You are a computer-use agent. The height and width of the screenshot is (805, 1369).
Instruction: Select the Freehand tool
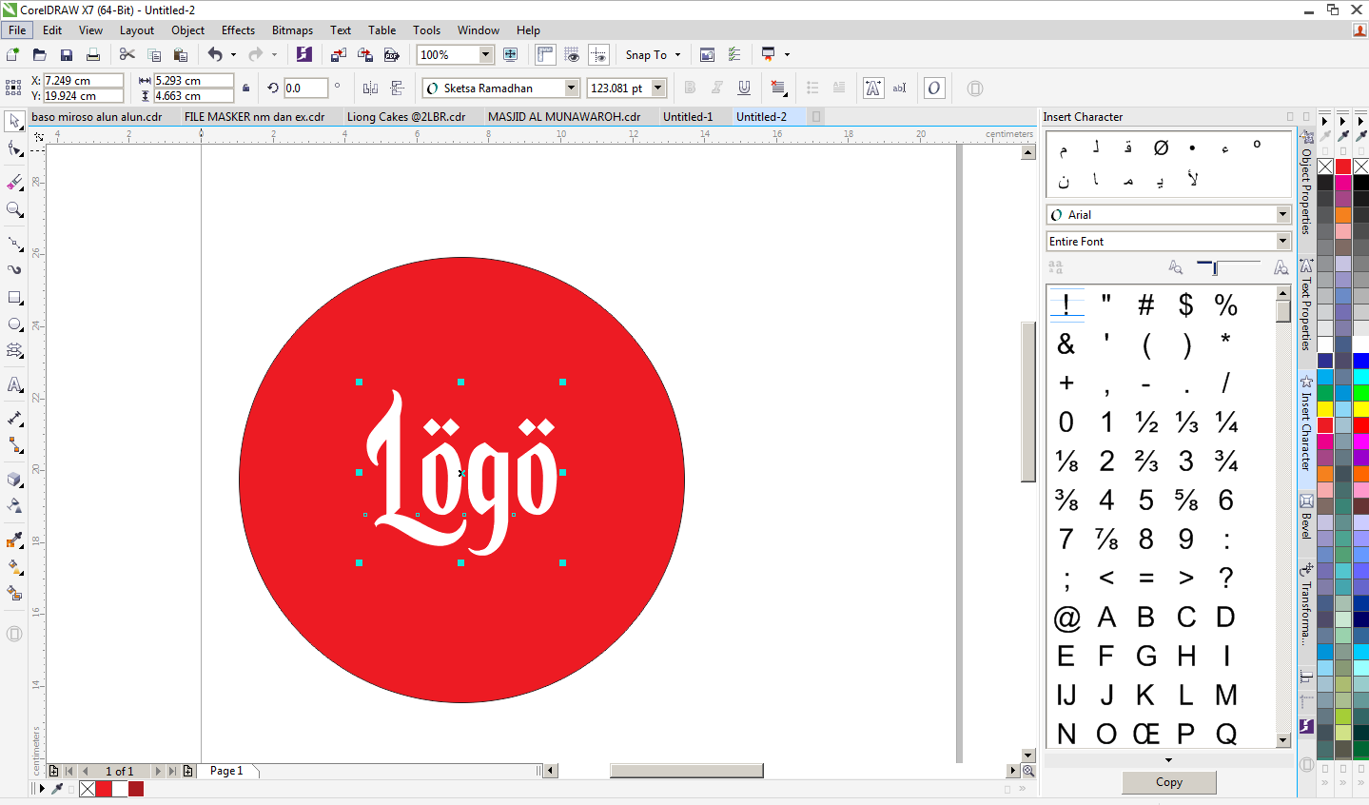point(15,243)
